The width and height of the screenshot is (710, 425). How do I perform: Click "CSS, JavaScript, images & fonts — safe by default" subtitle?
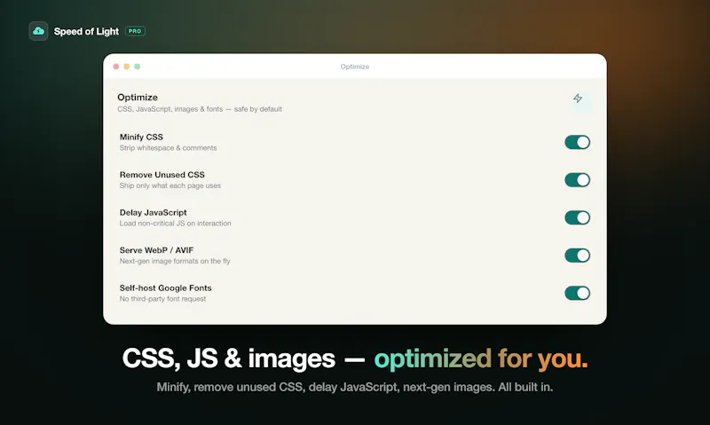click(x=200, y=109)
